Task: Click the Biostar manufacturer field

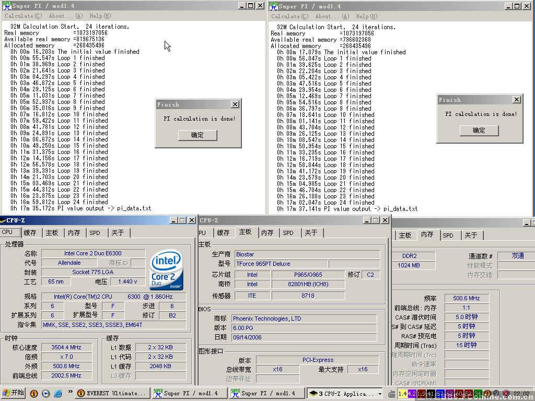Action: click(307, 254)
